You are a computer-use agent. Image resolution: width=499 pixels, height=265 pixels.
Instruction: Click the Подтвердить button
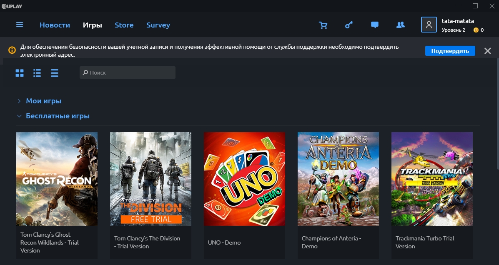pos(450,50)
